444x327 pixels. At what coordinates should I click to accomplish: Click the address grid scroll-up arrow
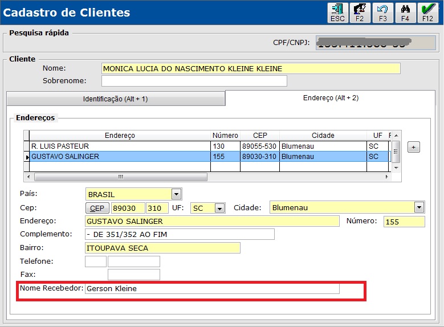point(396,136)
